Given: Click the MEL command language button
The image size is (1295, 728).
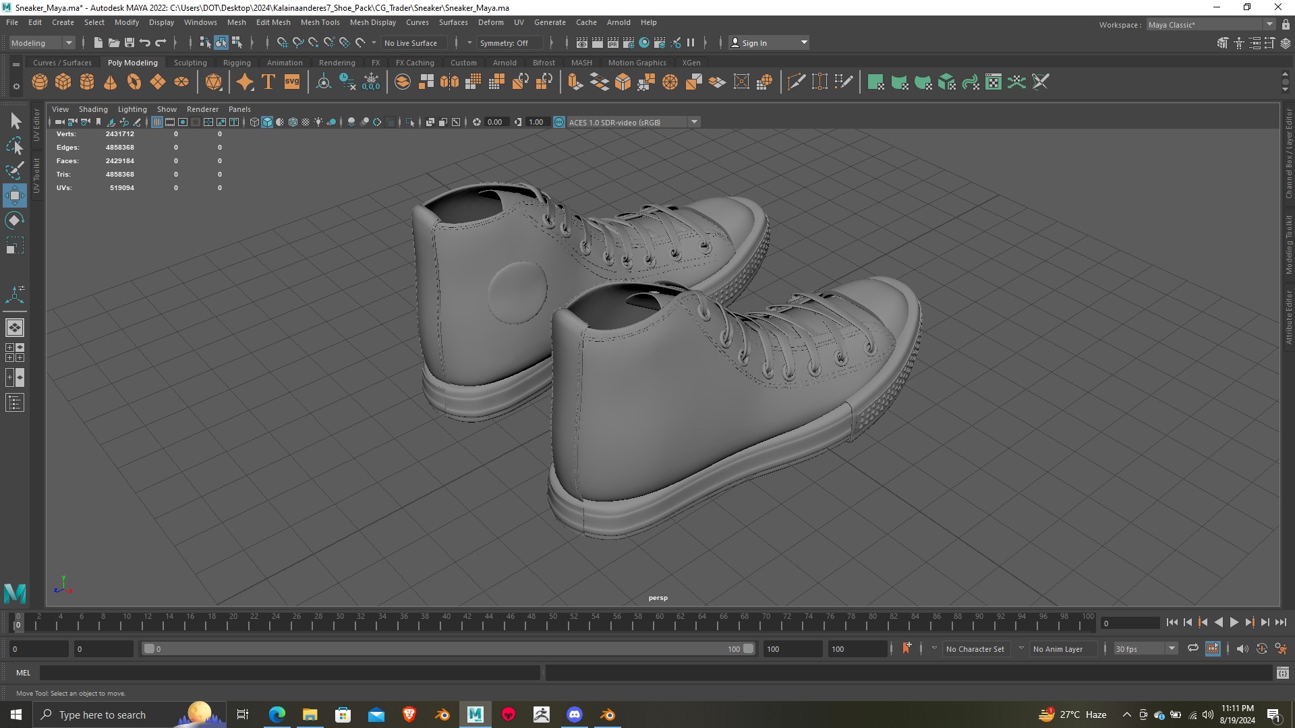Looking at the screenshot, I should 24,673.
